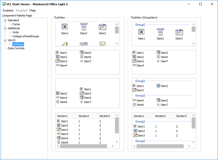
Task: Click Item5 icon in GroupView ungrouped small list
Action: pos(158,52)
